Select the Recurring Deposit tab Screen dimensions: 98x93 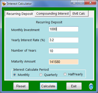tap(19, 14)
